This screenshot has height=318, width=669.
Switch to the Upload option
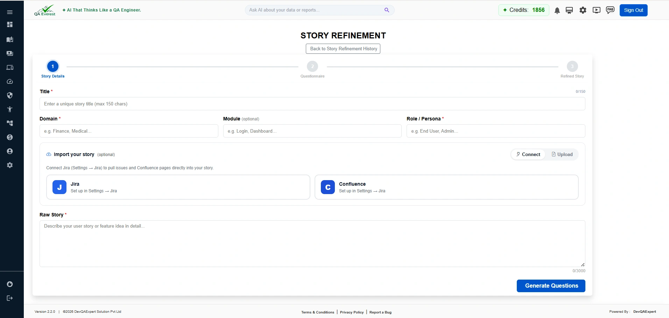tap(562, 154)
